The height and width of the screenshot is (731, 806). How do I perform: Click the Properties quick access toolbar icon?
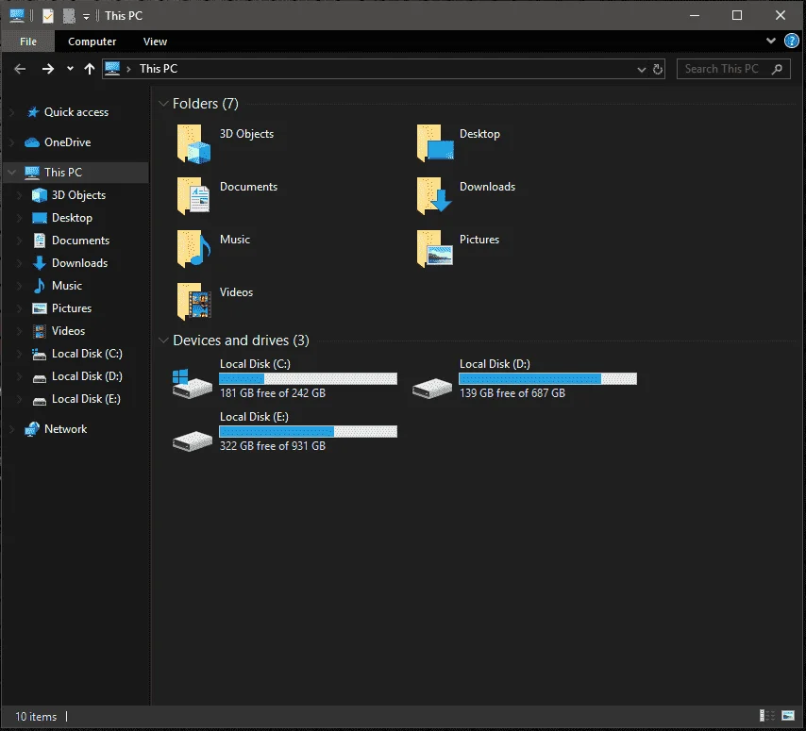48,16
